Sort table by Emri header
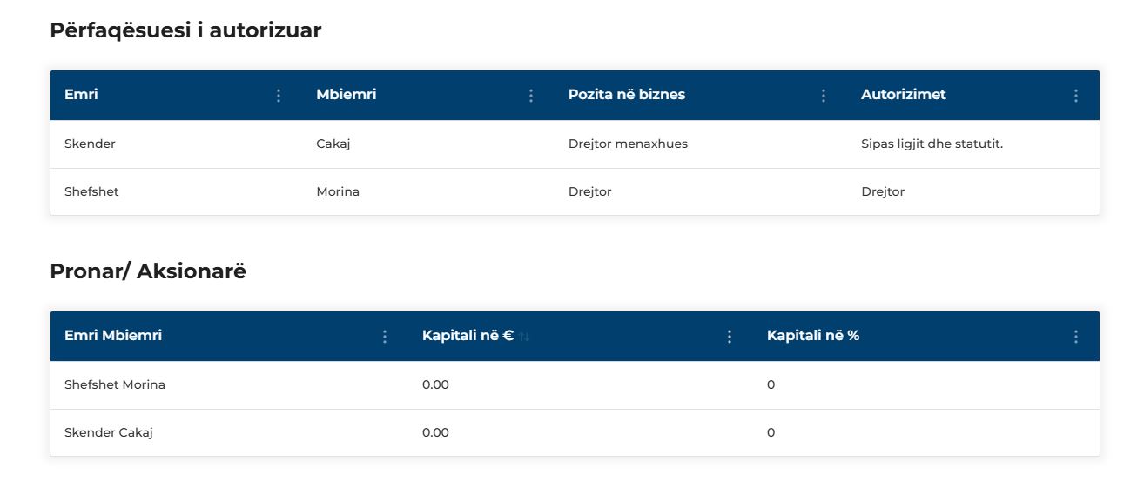The width and height of the screenshot is (1144, 488). [81, 94]
